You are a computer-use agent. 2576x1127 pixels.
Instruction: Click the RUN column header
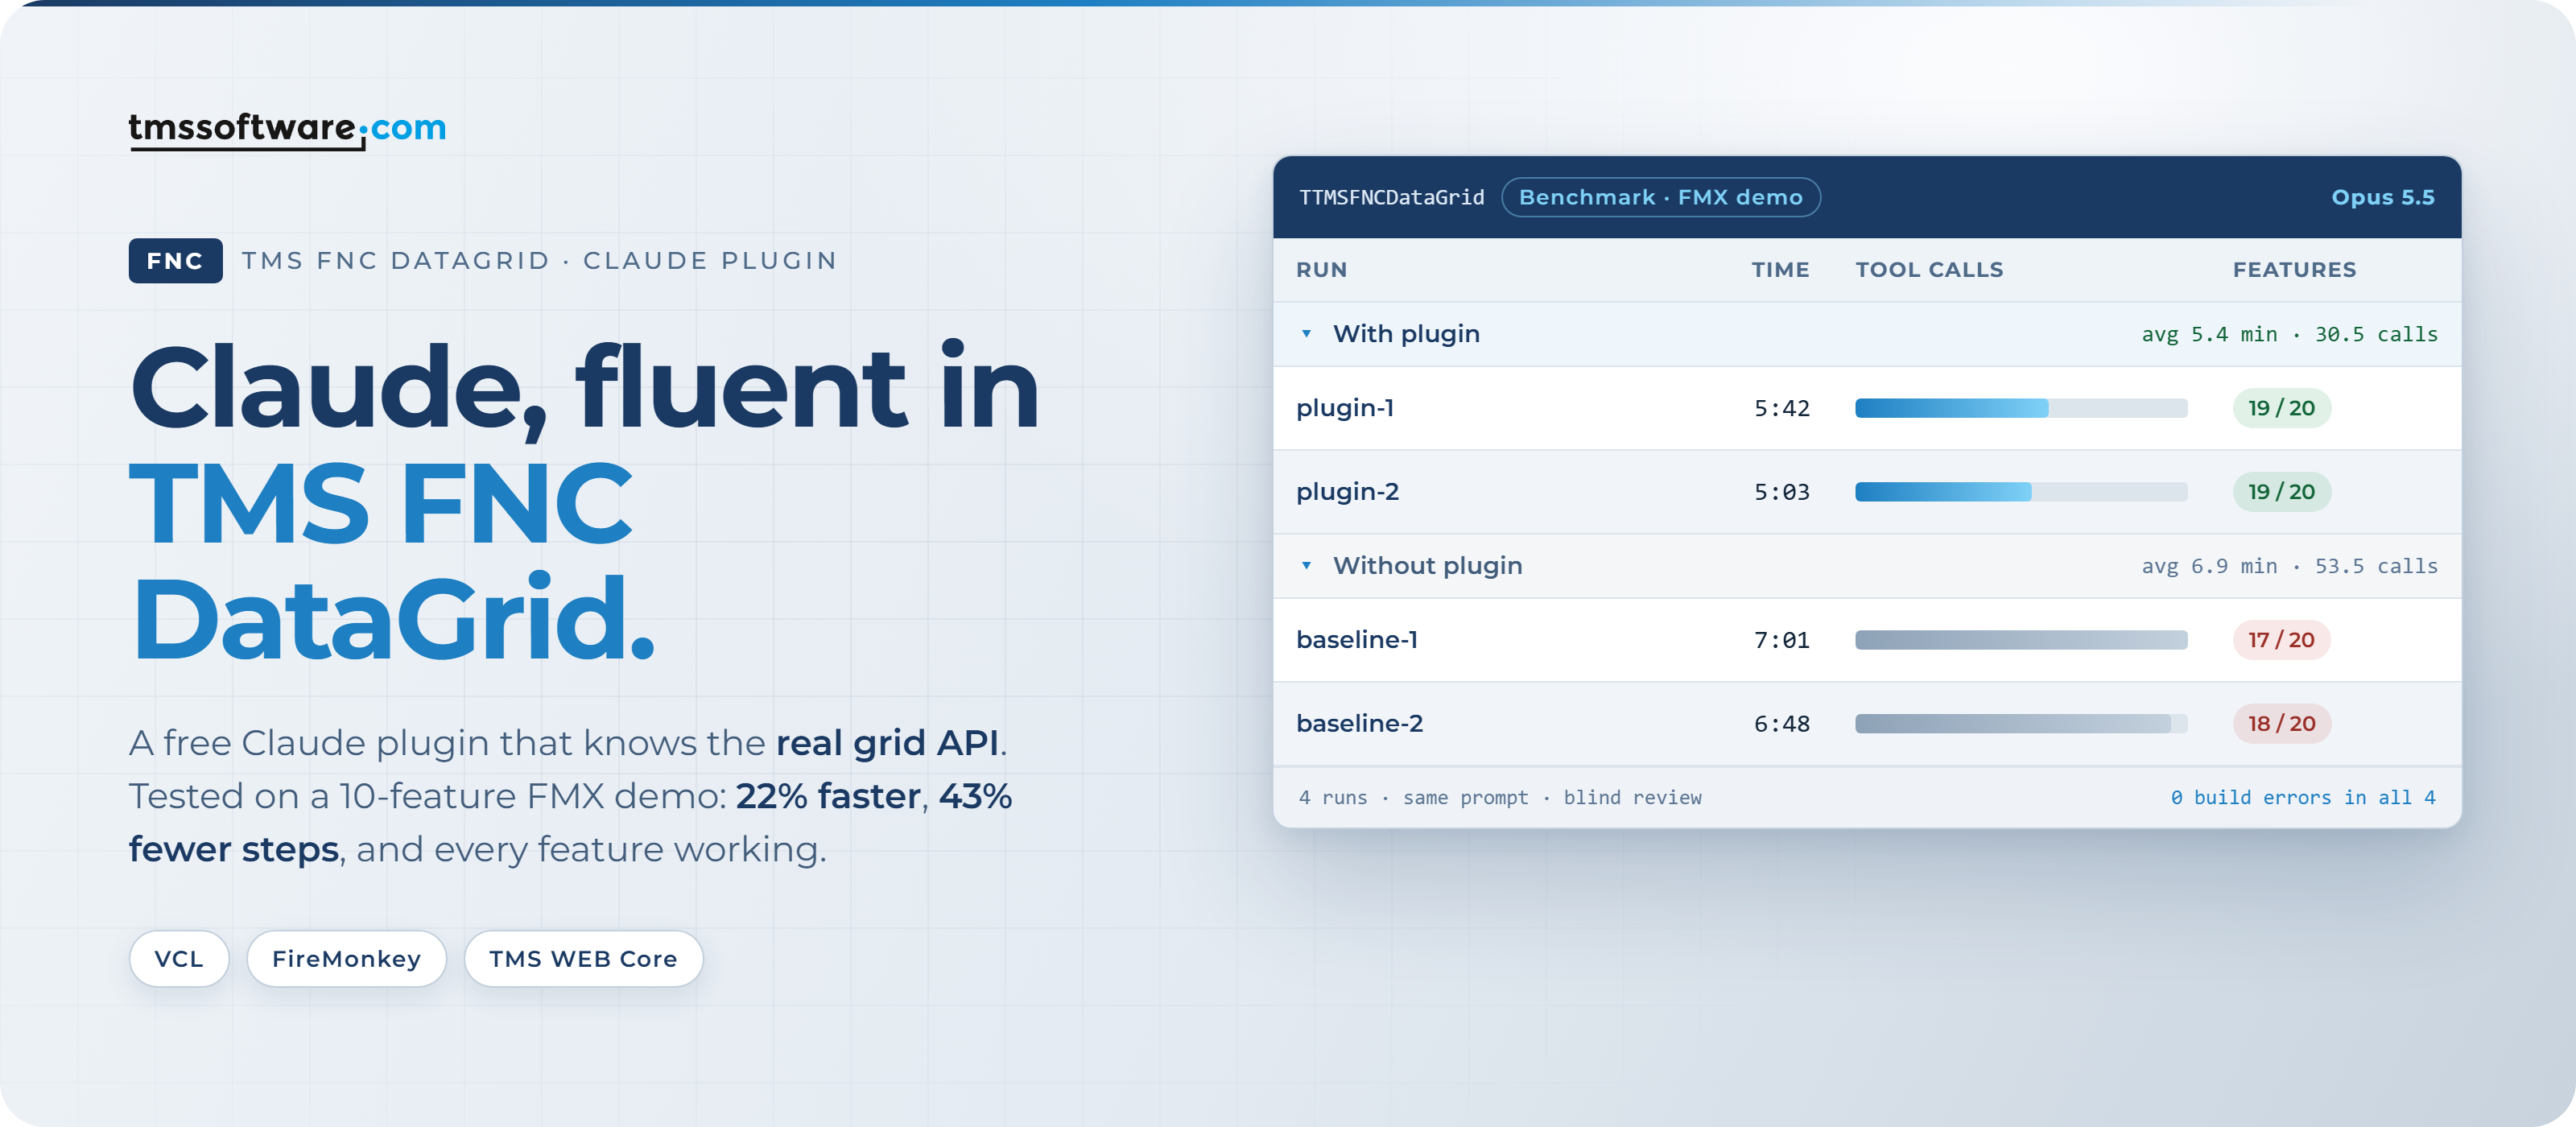(1321, 270)
